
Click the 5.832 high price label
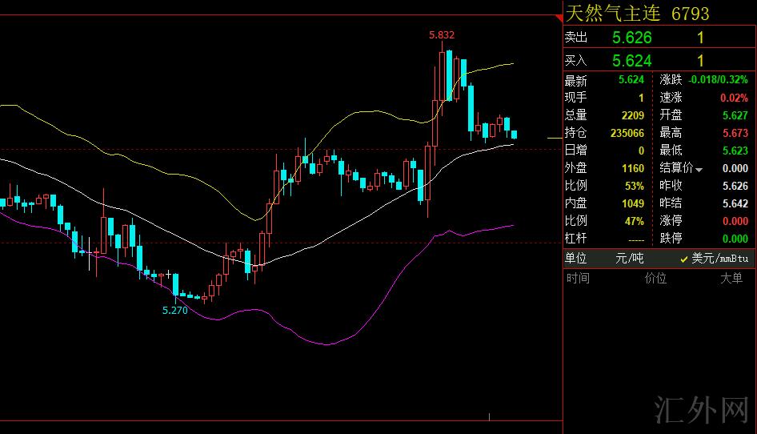click(442, 34)
